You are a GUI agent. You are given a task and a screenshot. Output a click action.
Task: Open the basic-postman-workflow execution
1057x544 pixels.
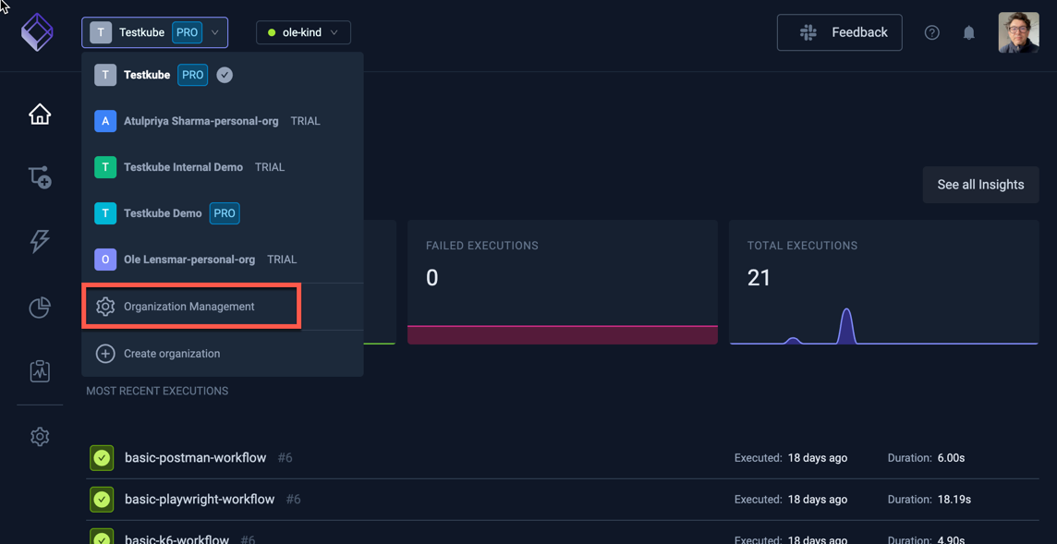pyautogui.click(x=195, y=458)
